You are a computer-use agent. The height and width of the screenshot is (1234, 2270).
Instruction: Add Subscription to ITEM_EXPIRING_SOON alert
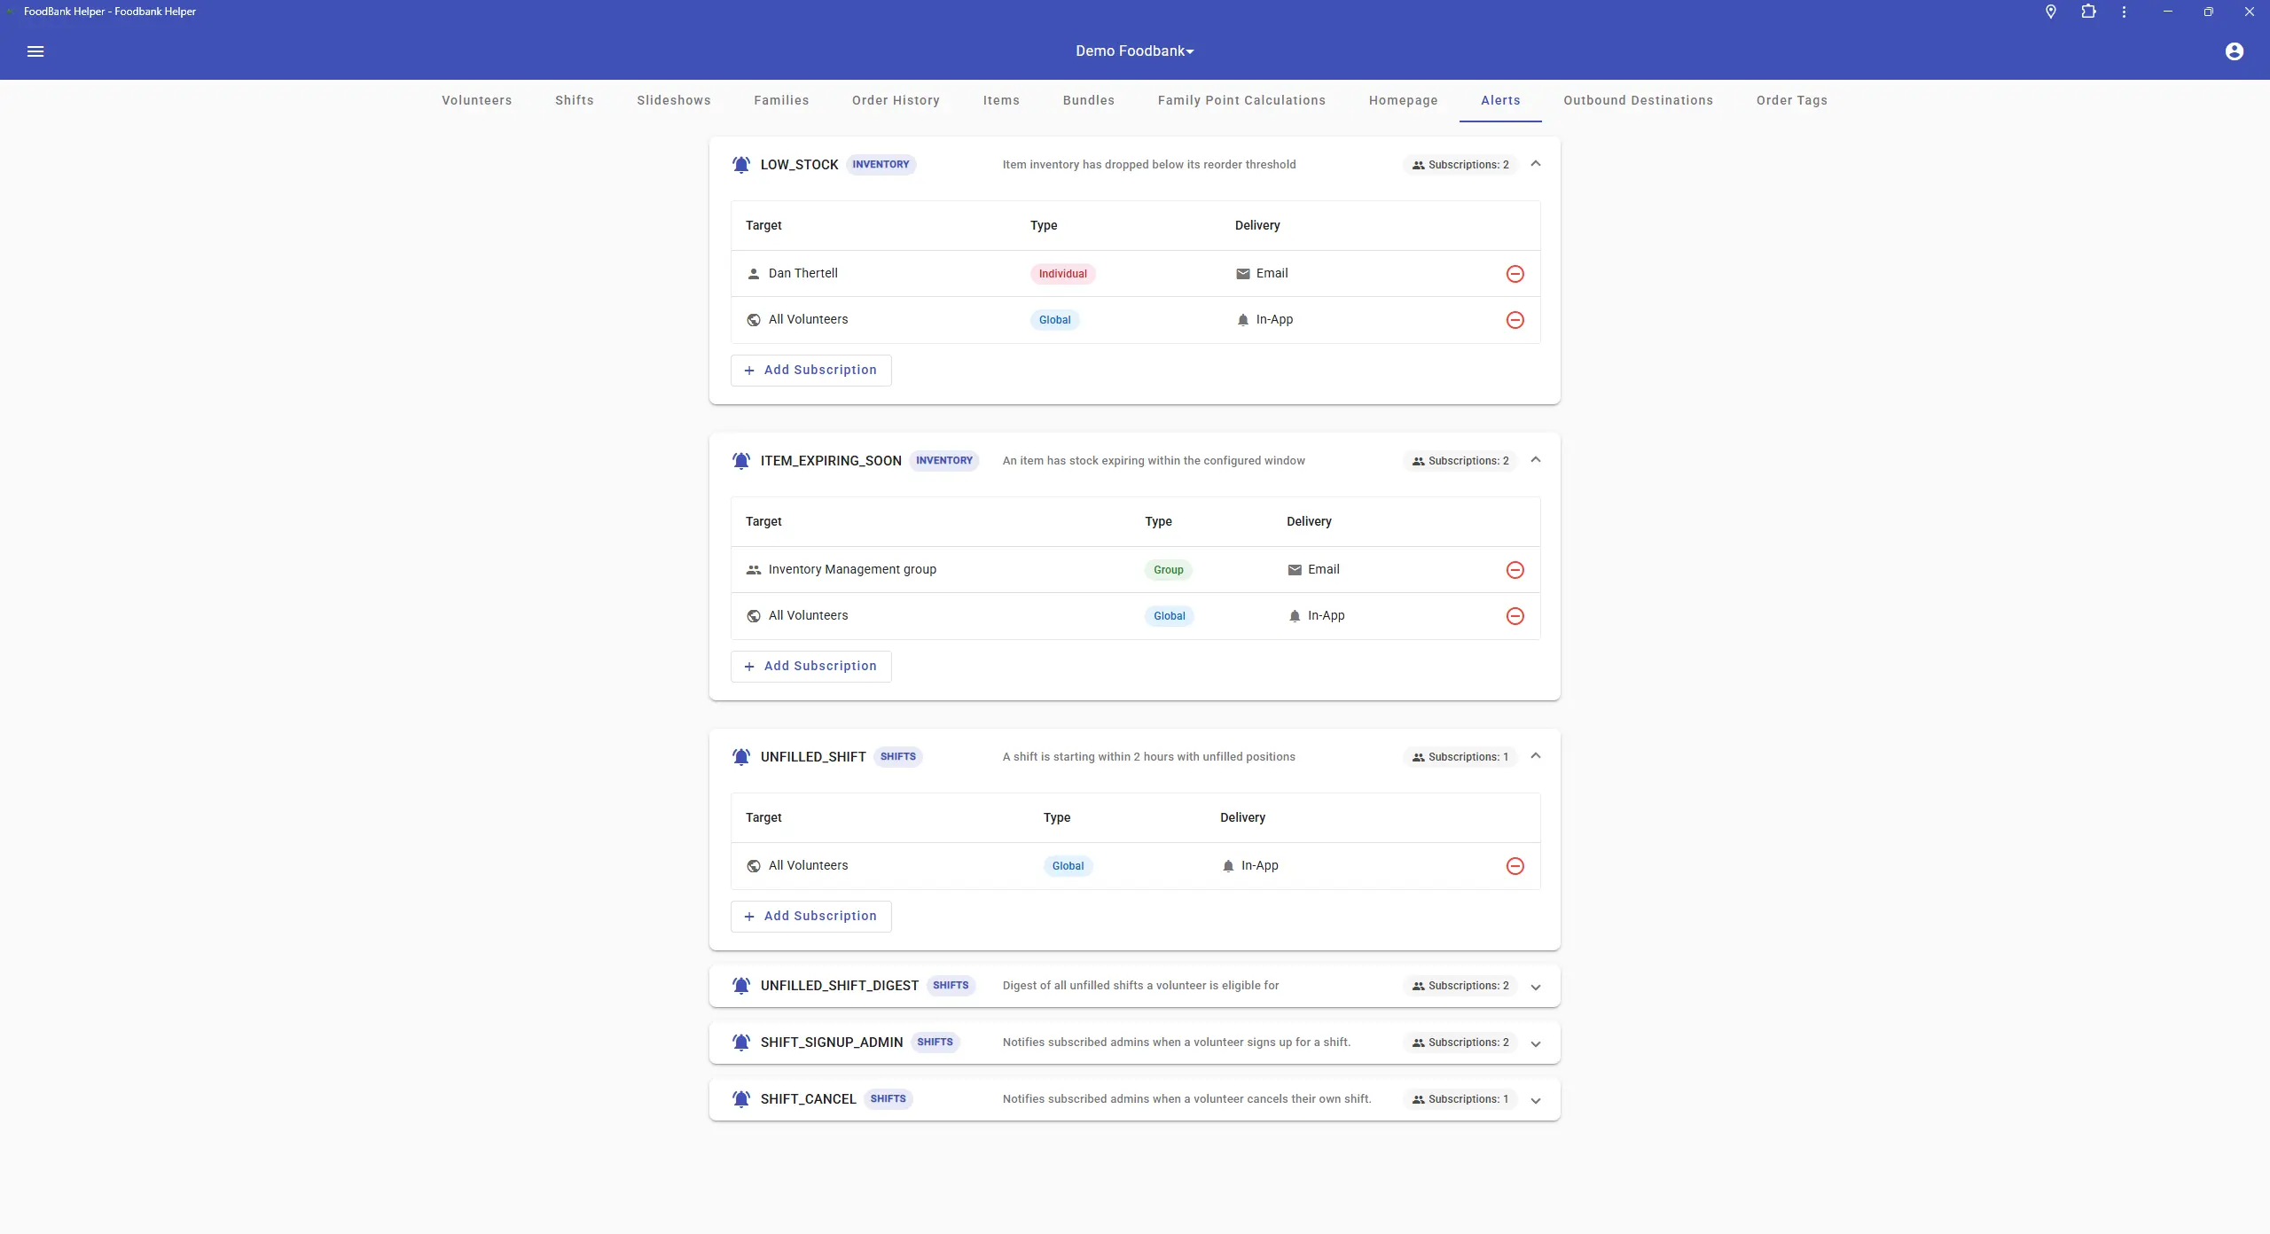(x=810, y=667)
